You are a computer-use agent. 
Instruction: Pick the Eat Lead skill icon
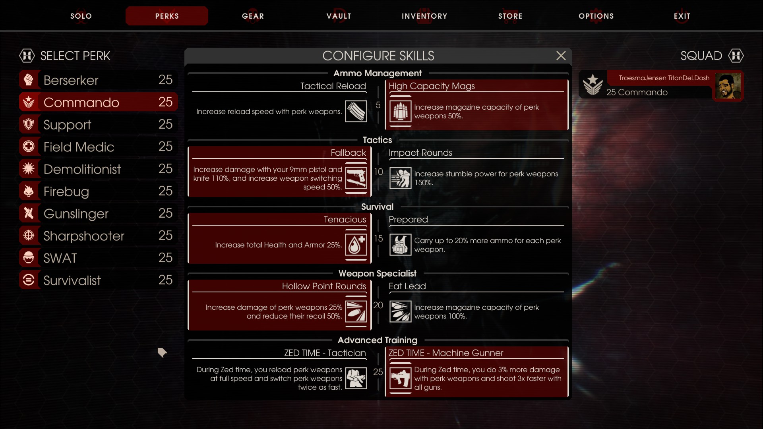(x=400, y=311)
